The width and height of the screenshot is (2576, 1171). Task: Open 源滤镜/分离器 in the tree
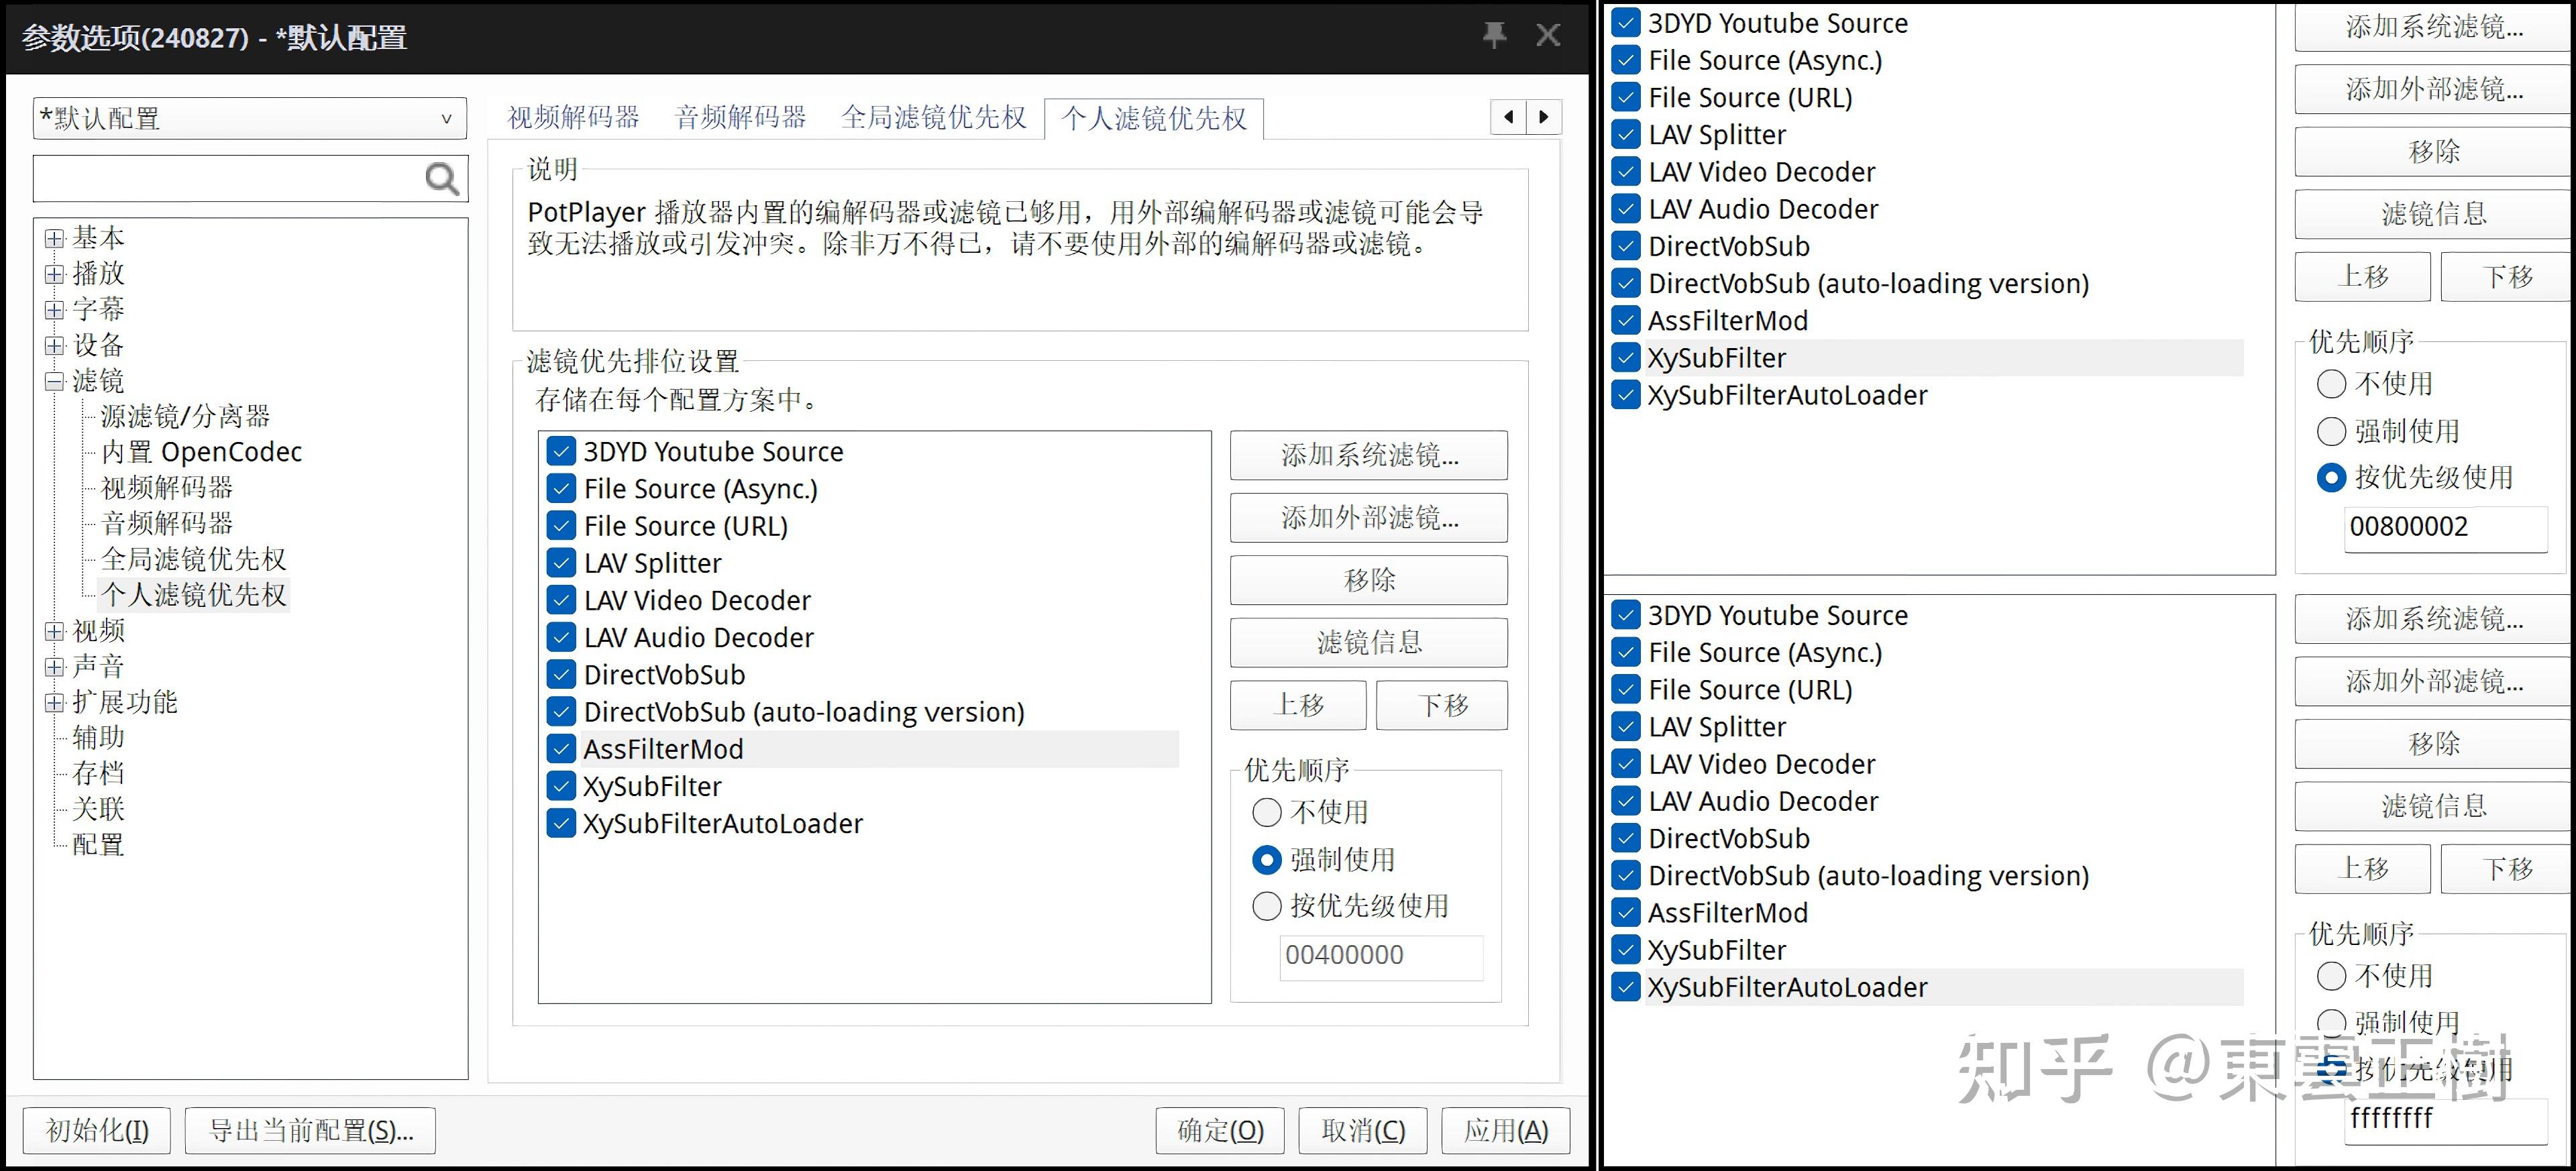pos(185,417)
